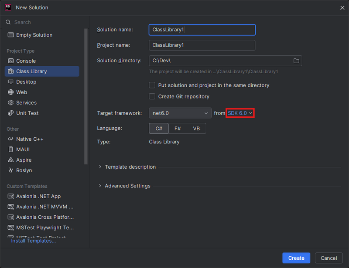The height and width of the screenshot is (268, 349).
Task: Click the Avalonia .NET App template icon
Action: coord(10,196)
